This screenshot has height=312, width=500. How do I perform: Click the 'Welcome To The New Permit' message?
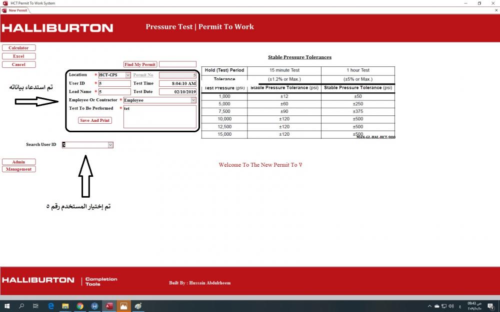click(260, 165)
